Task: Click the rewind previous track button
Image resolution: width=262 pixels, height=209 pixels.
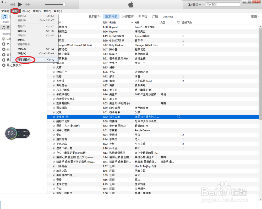Action: click(x=12, y=4)
